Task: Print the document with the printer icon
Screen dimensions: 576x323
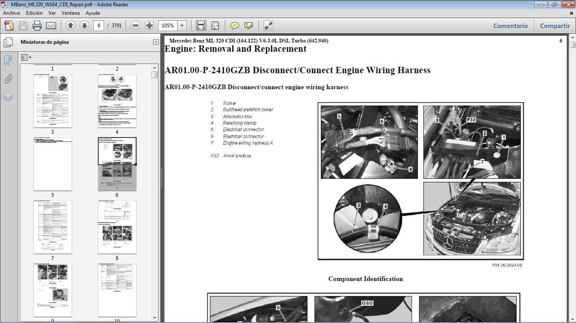Action: (x=37, y=26)
